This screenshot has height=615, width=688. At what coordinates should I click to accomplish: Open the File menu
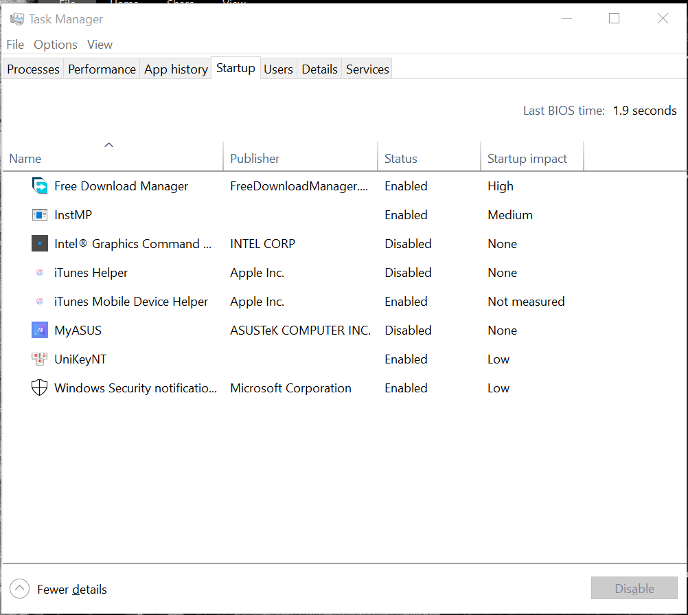pos(15,45)
